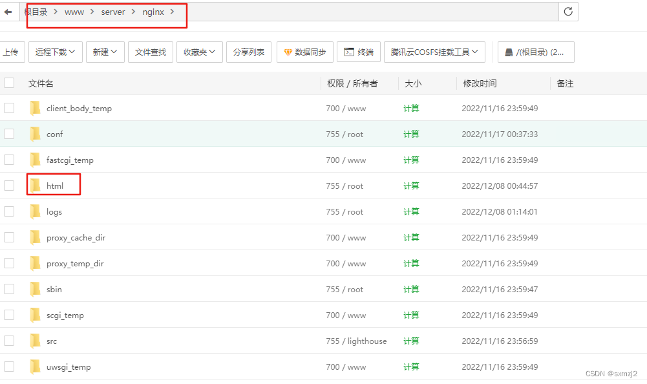Expand the 收藏夹 dropdown
This screenshot has height=384, width=647.
pyautogui.click(x=200, y=52)
